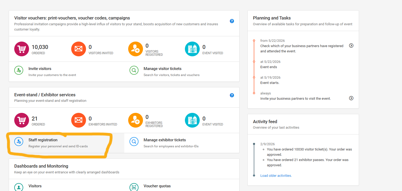The height and width of the screenshot is (191, 402).
Task: Click the visitor vouchers ORDERED cart icon
Action: 22,49
